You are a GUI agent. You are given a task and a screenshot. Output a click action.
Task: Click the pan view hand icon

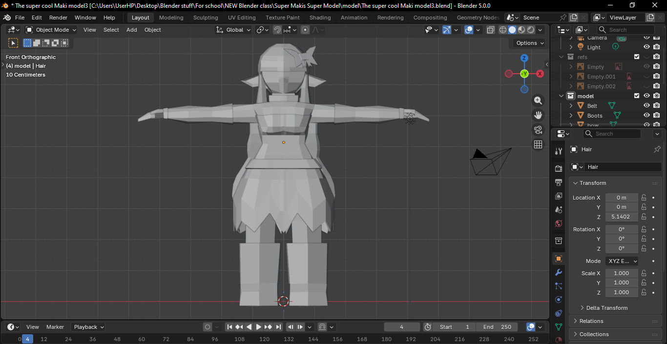(538, 115)
